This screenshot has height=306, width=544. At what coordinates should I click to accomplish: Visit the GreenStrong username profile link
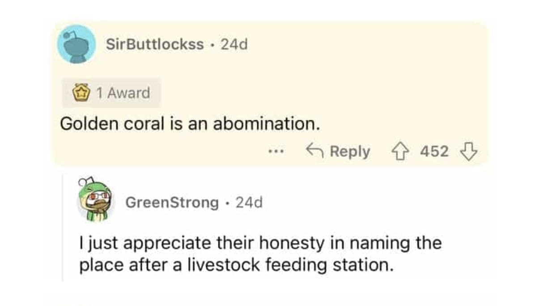(172, 202)
